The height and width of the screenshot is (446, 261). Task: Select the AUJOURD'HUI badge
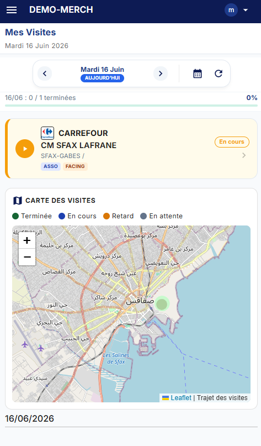click(x=102, y=78)
